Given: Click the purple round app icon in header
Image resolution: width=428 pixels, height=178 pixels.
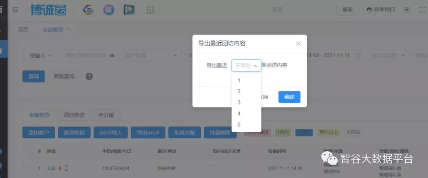Looking at the screenshot, I should (108, 10).
